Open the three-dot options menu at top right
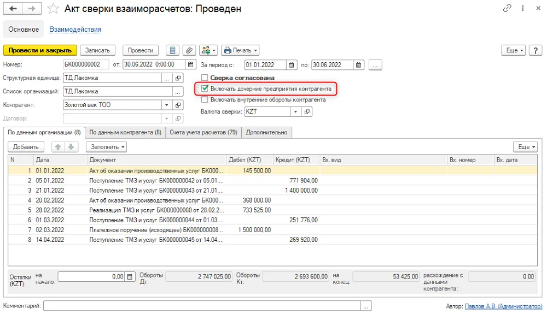The width and height of the screenshot is (547, 314). pyautogui.click(x=522, y=8)
